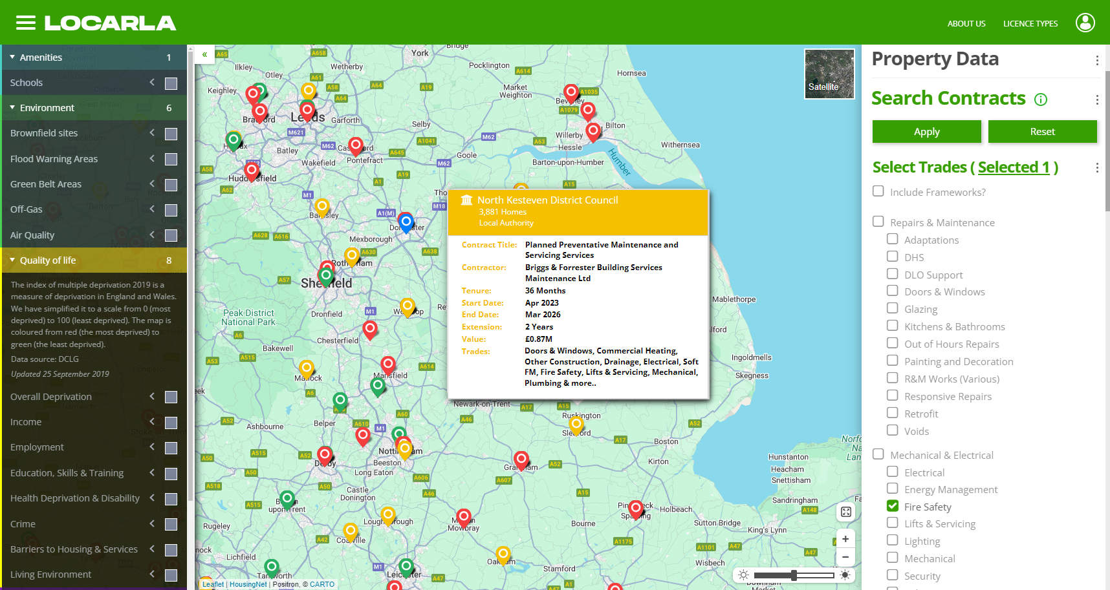This screenshot has height=590, width=1110.
Task: Uncheck the Fire Safety trade
Action: coord(893,506)
